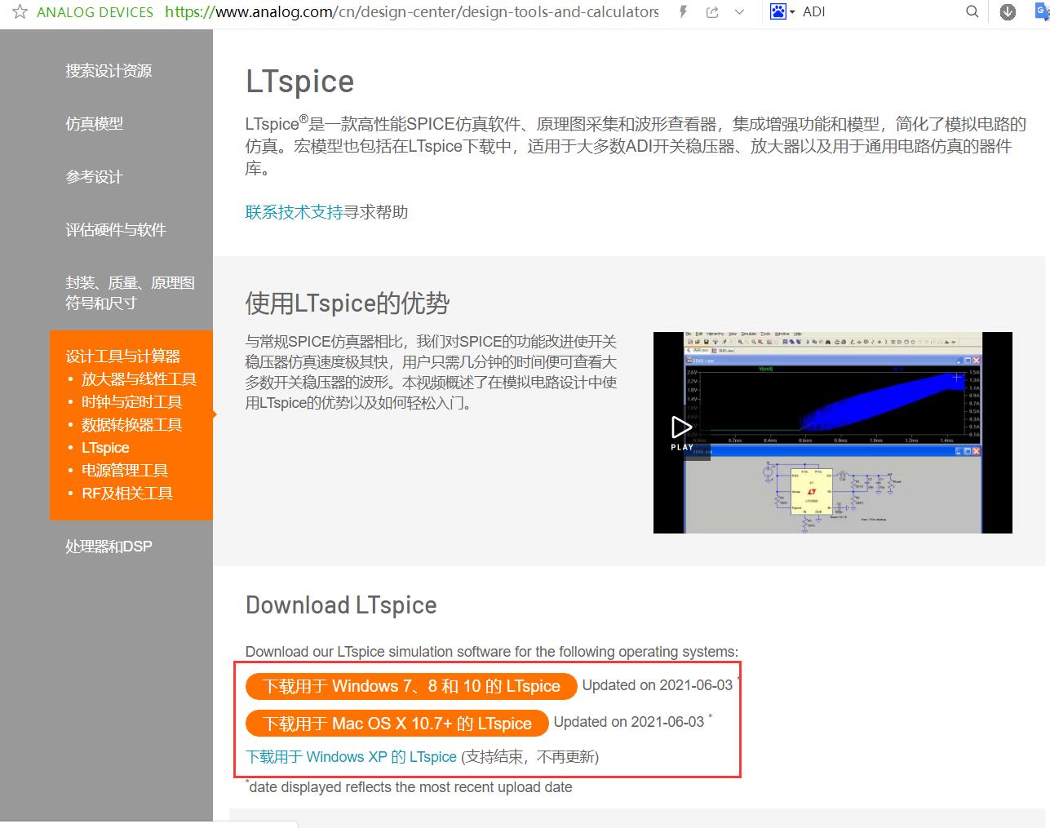
Task: Bookmark this page with the star icon
Action: coord(20,11)
